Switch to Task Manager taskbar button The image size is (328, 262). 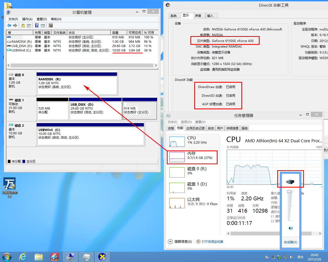[86, 257]
